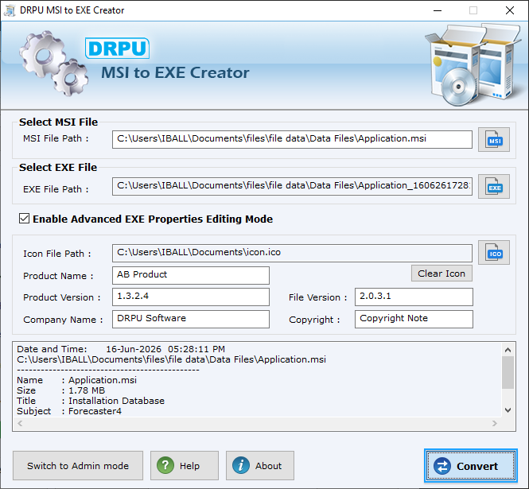Click log horizontal scroll right arrow
This screenshot has height=489, width=529.
(495, 423)
